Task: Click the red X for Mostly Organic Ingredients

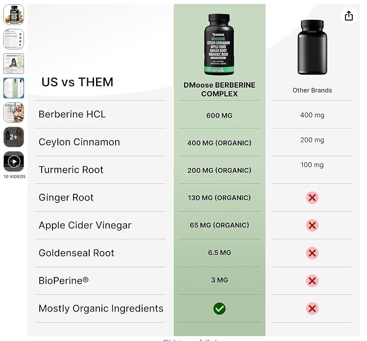Action: pos(312,309)
